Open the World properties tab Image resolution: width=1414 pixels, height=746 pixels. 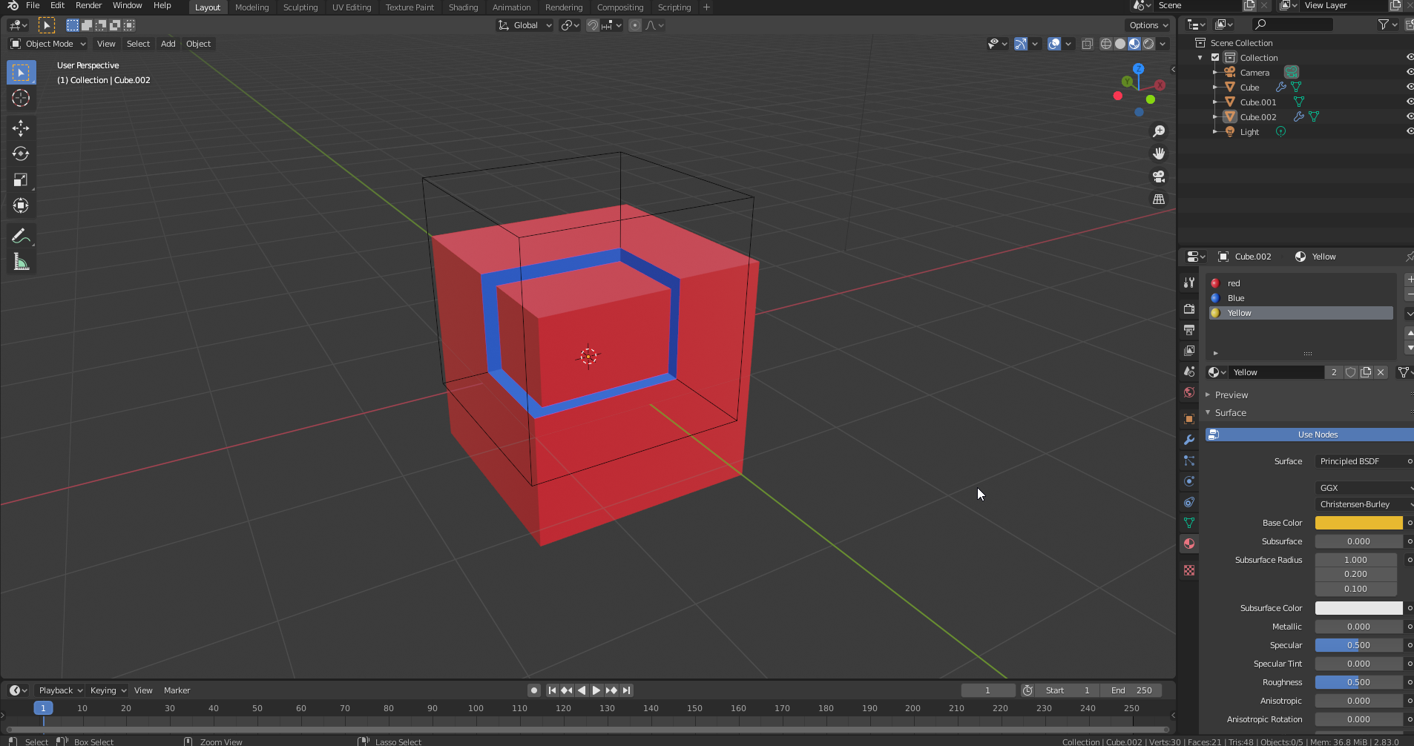[1189, 392]
